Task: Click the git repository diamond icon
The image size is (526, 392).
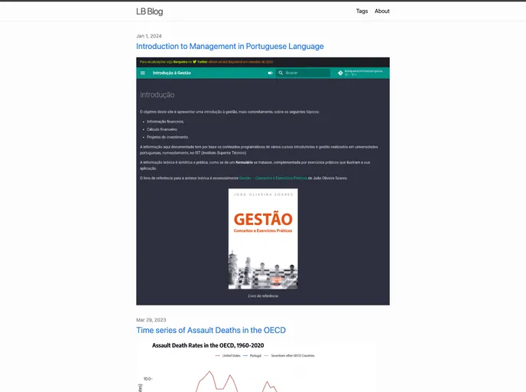Action: [x=340, y=73]
